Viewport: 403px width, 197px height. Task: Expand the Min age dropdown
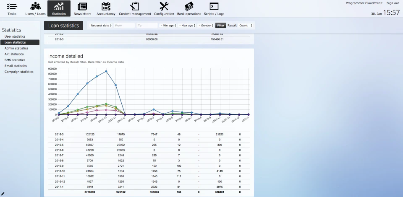168,26
